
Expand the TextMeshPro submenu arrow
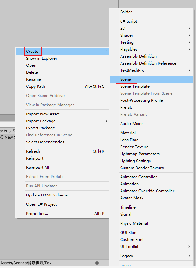pyautogui.click(x=189, y=70)
